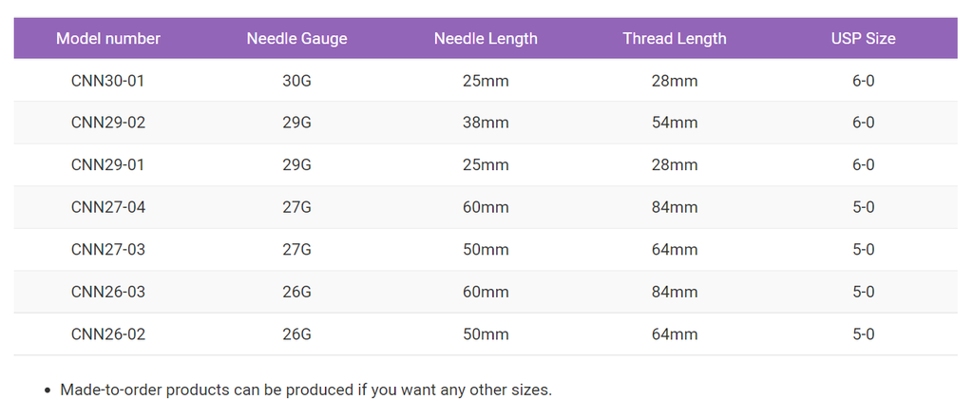Click 6-0 USP size in CNN30-01 row
This screenshot has height=419, width=973.
pos(863,81)
